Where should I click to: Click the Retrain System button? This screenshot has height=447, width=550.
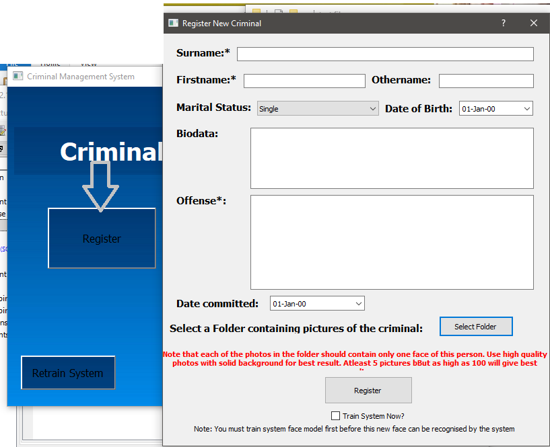(68, 373)
